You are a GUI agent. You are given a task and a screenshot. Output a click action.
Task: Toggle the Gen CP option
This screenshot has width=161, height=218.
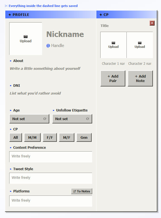(x=84, y=137)
